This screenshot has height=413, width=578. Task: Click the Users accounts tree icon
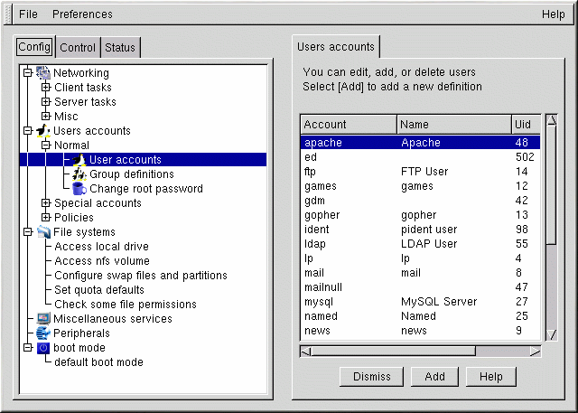(43, 131)
